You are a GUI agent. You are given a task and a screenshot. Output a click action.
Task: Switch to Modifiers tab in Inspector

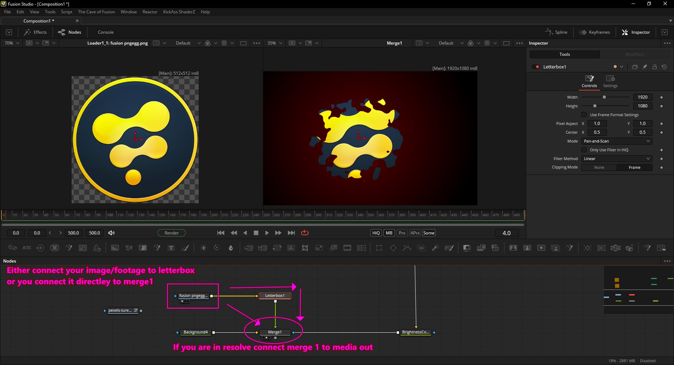pos(635,54)
